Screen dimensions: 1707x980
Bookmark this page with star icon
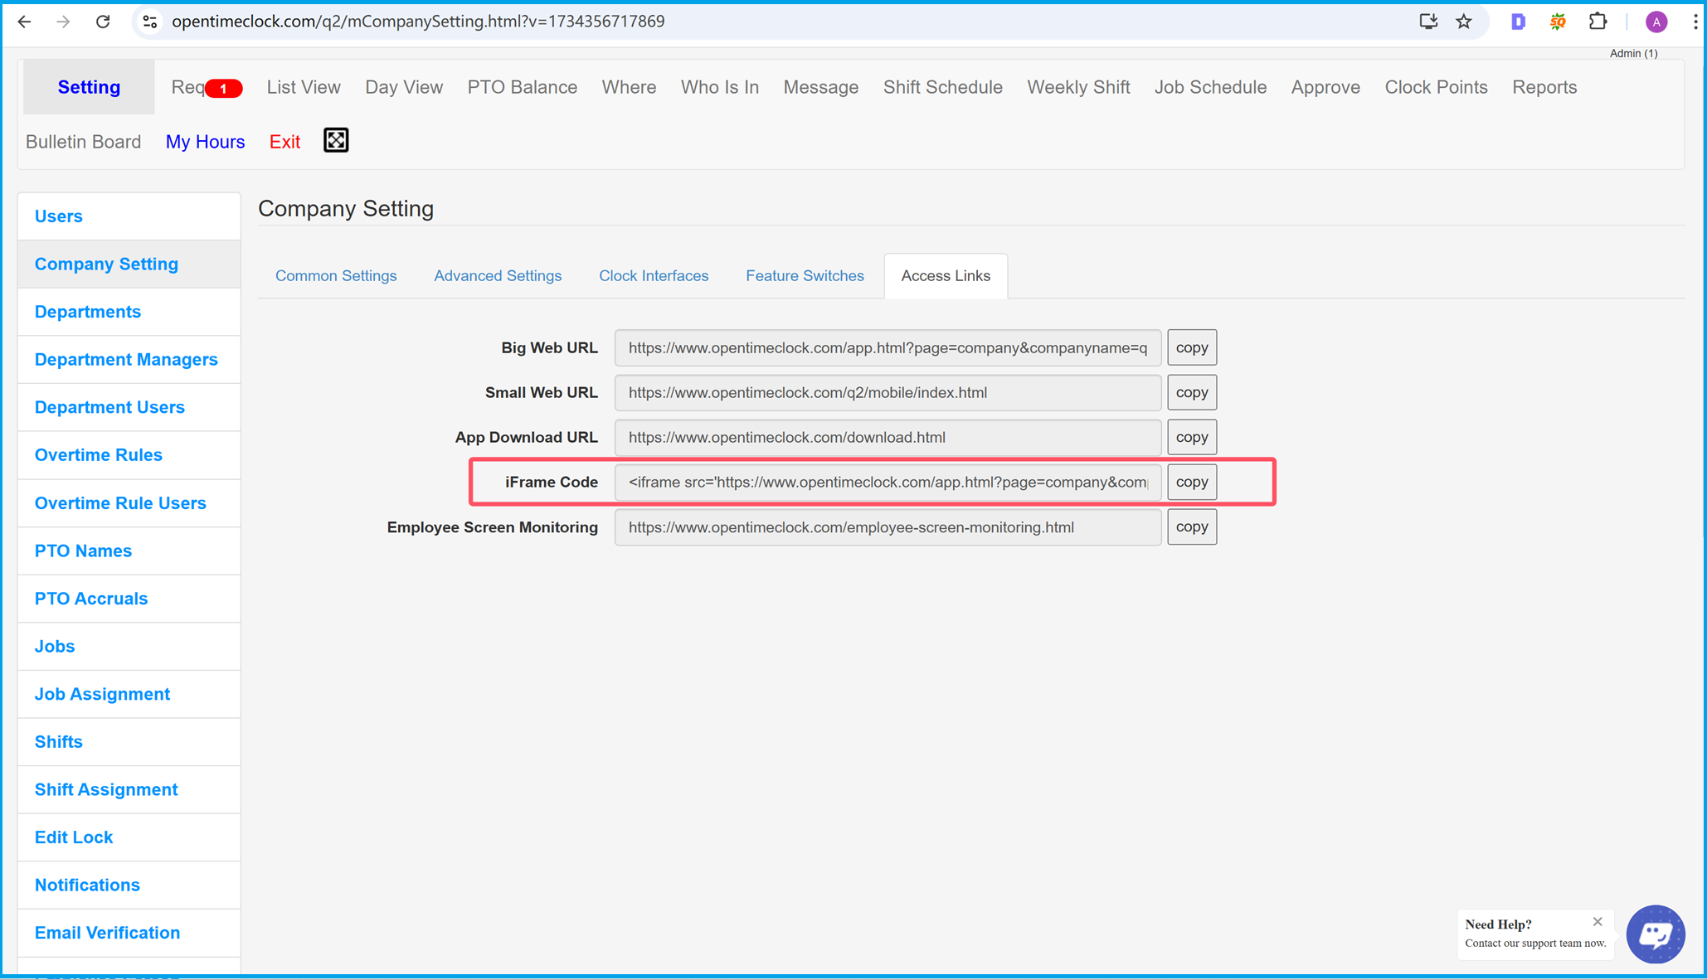pyautogui.click(x=1464, y=22)
